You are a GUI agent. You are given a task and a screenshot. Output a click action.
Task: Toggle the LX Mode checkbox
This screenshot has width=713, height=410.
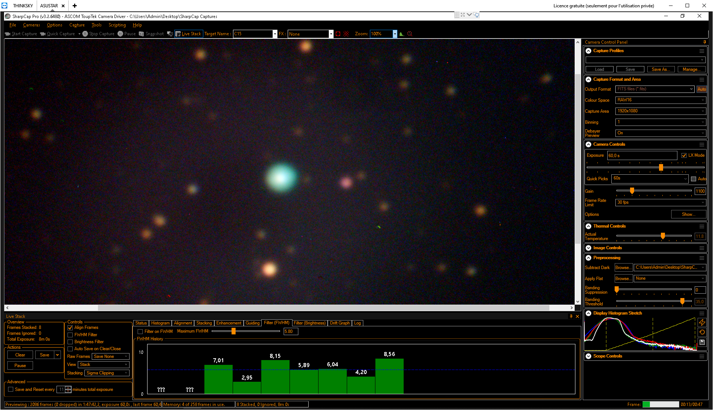pyautogui.click(x=684, y=155)
